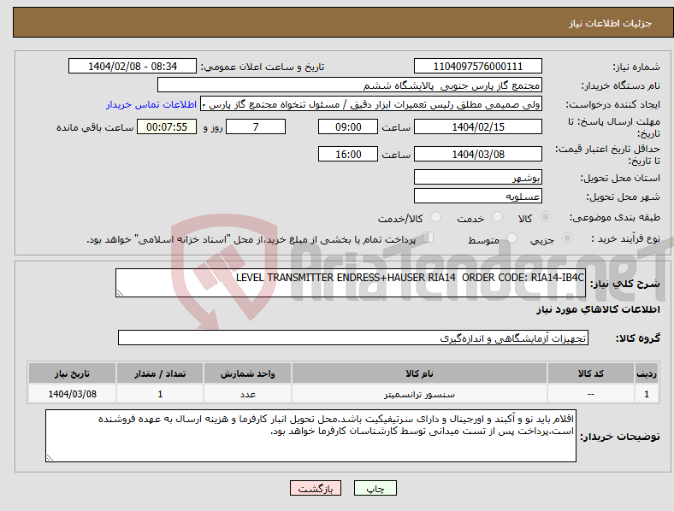Select the کالا/خدمت radio button
Image resolution: width=674 pixels, height=511 pixels.
click(436, 217)
